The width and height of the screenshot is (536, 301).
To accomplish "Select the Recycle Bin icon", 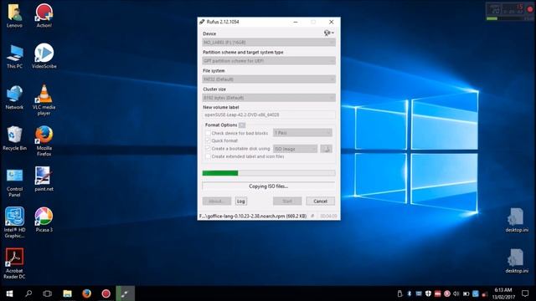I will pos(14,139).
